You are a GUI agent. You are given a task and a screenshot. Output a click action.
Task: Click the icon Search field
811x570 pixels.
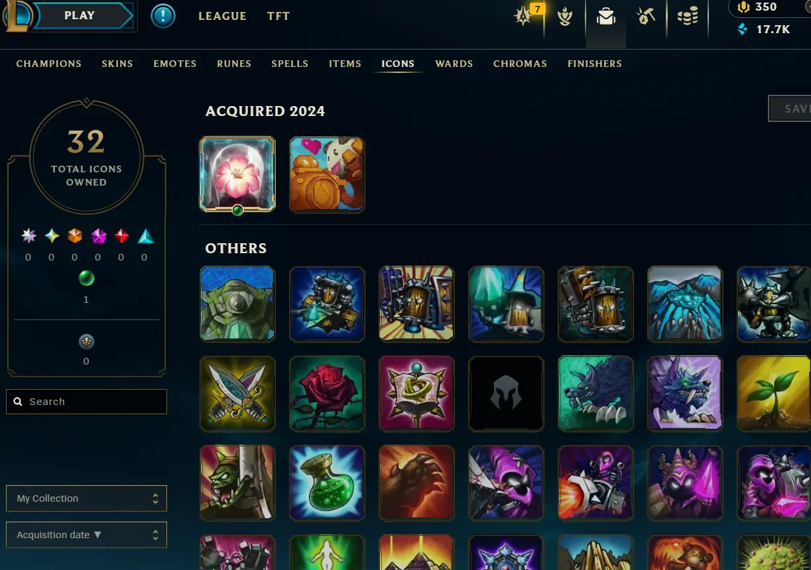(x=86, y=402)
